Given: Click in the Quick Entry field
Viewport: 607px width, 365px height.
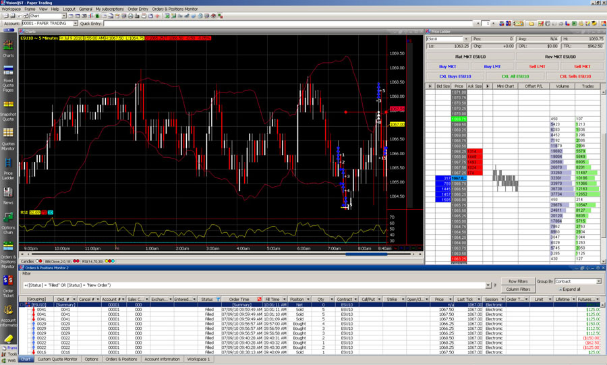Looking at the screenshot, I should click(289, 23).
